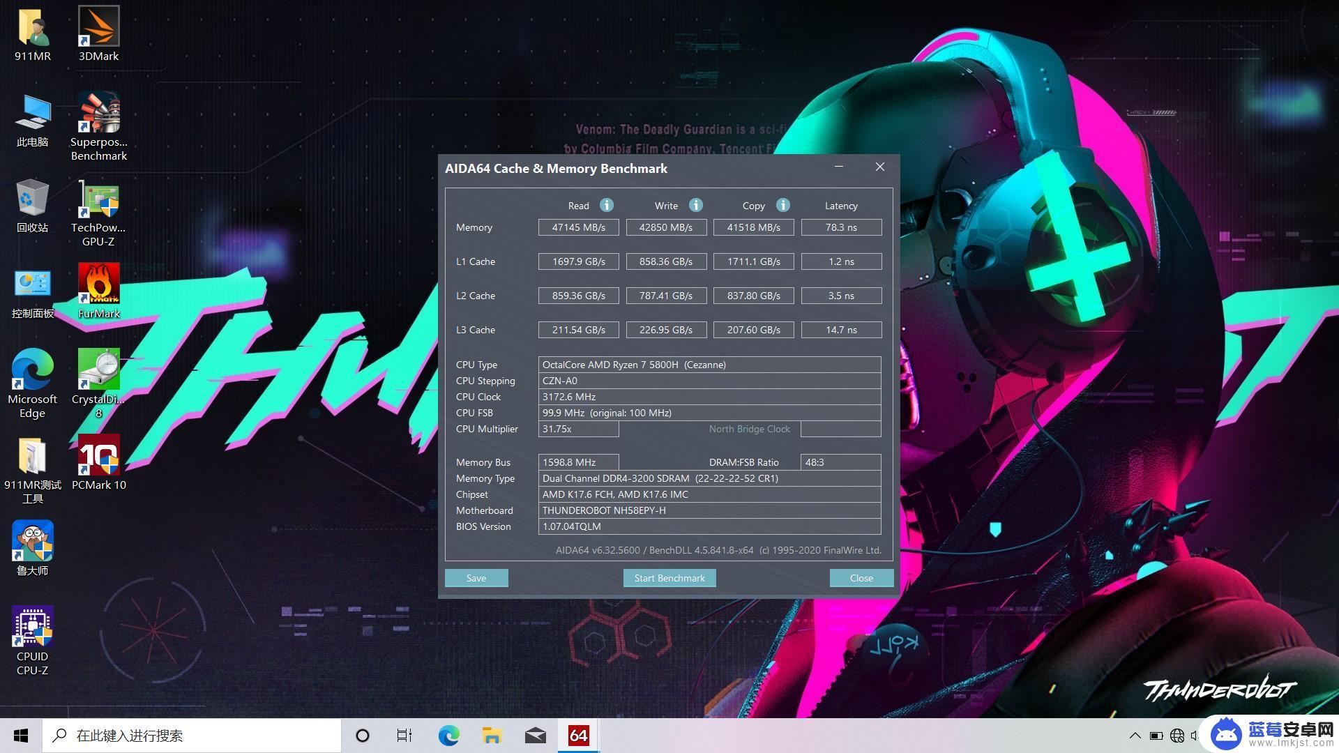Click Save benchmark results

476,577
